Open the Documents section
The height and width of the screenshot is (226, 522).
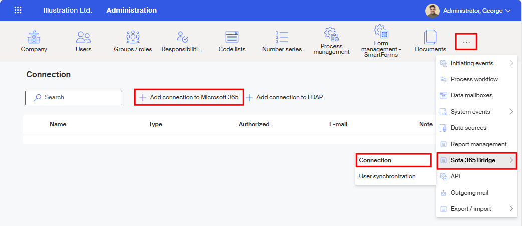tap(430, 41)
